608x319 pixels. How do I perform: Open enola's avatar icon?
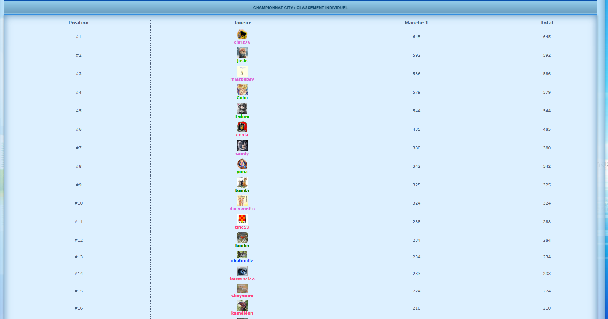click(242, 127)
